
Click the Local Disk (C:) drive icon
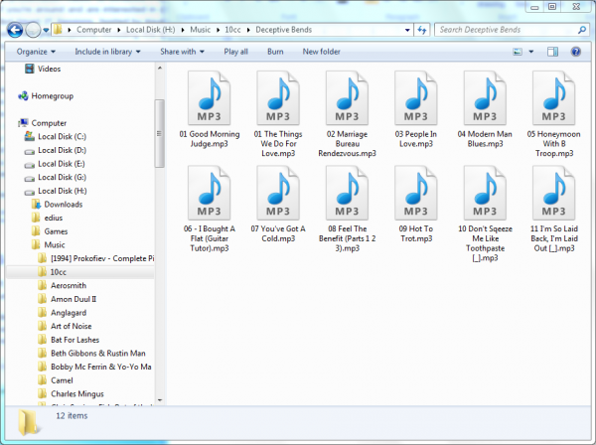pyautogui.click(x=29, y=136)
